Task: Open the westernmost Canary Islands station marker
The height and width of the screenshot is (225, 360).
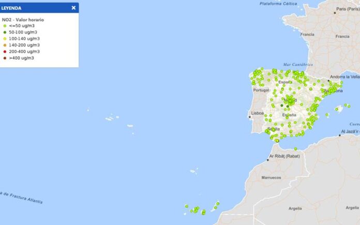Action: click(x=186, y=206)
